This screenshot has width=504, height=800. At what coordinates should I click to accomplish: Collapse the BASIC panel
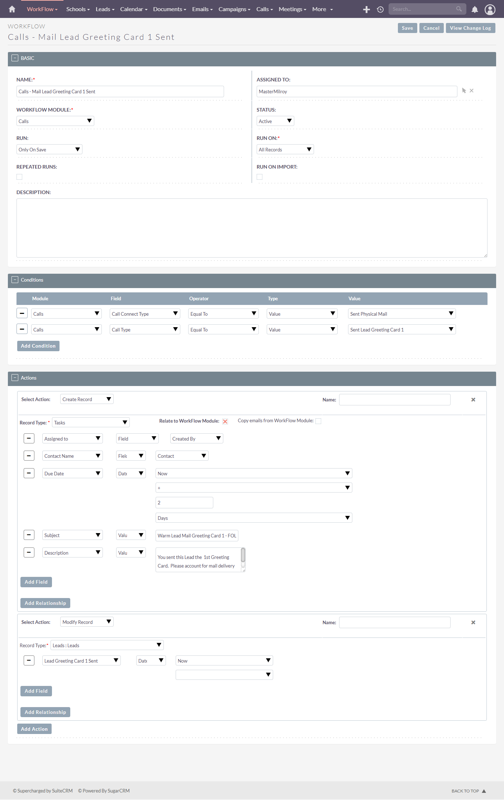(x=15, y=58)
